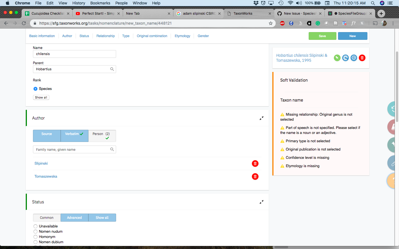The image size is (399, 249).
Task: Select Show all status tab
Action: tap(102, 218)
